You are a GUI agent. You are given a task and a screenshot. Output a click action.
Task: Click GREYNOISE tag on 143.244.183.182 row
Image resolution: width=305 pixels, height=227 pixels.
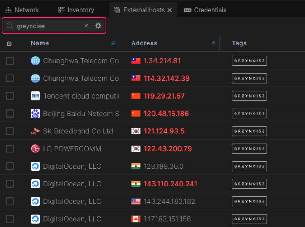[x=249, y=201]
